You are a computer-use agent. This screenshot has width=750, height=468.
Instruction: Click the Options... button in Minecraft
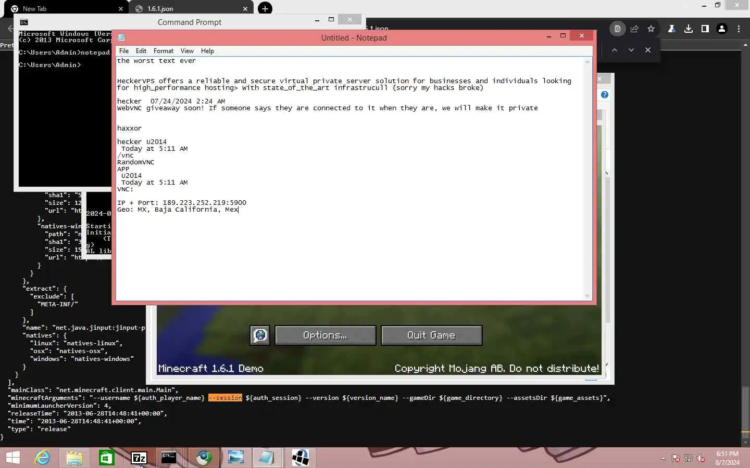click(x=326, y=335)
